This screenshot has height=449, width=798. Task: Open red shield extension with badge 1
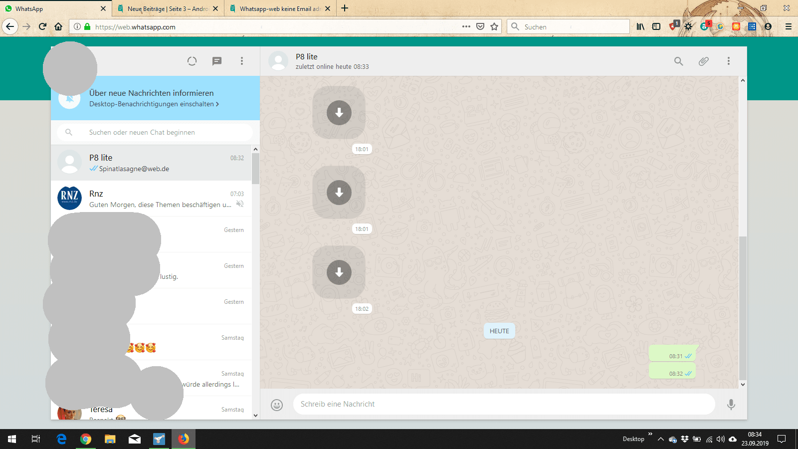pyautogui.click(x=673, y=26)
